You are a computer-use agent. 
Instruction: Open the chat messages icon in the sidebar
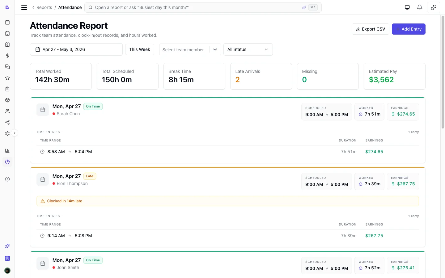[7, 67]
